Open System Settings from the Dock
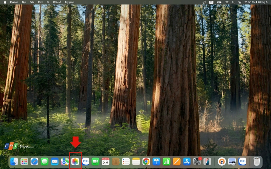 [x=197, y=162]
